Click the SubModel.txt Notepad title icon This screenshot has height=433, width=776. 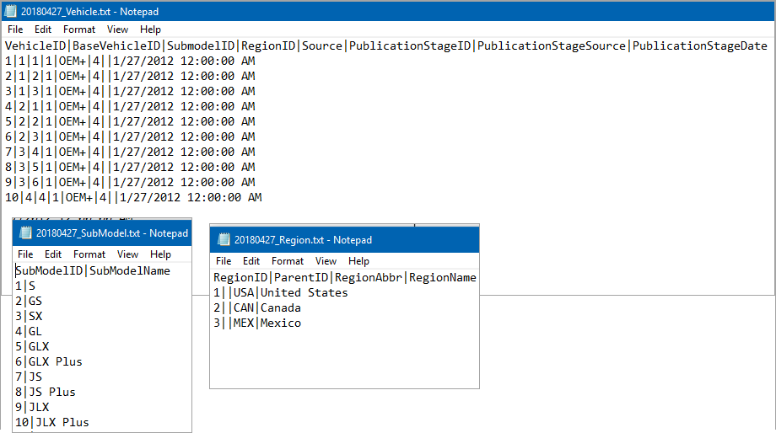pos(26,233)
